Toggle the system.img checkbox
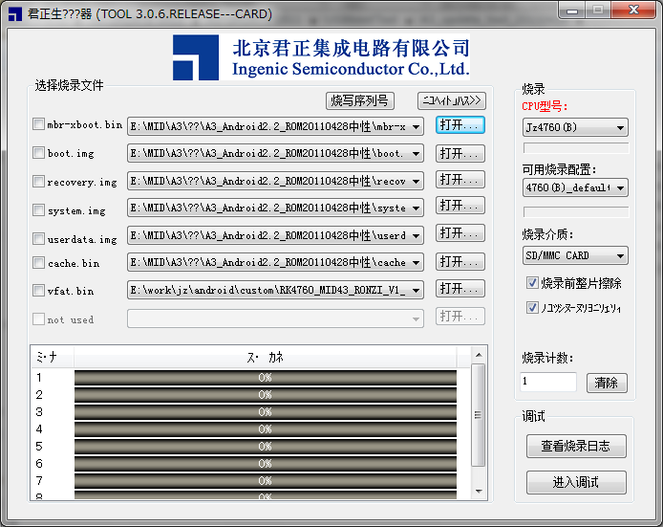The height and width of the screenshot is (527, 663). pyautogui.click(x=38, y=209)
